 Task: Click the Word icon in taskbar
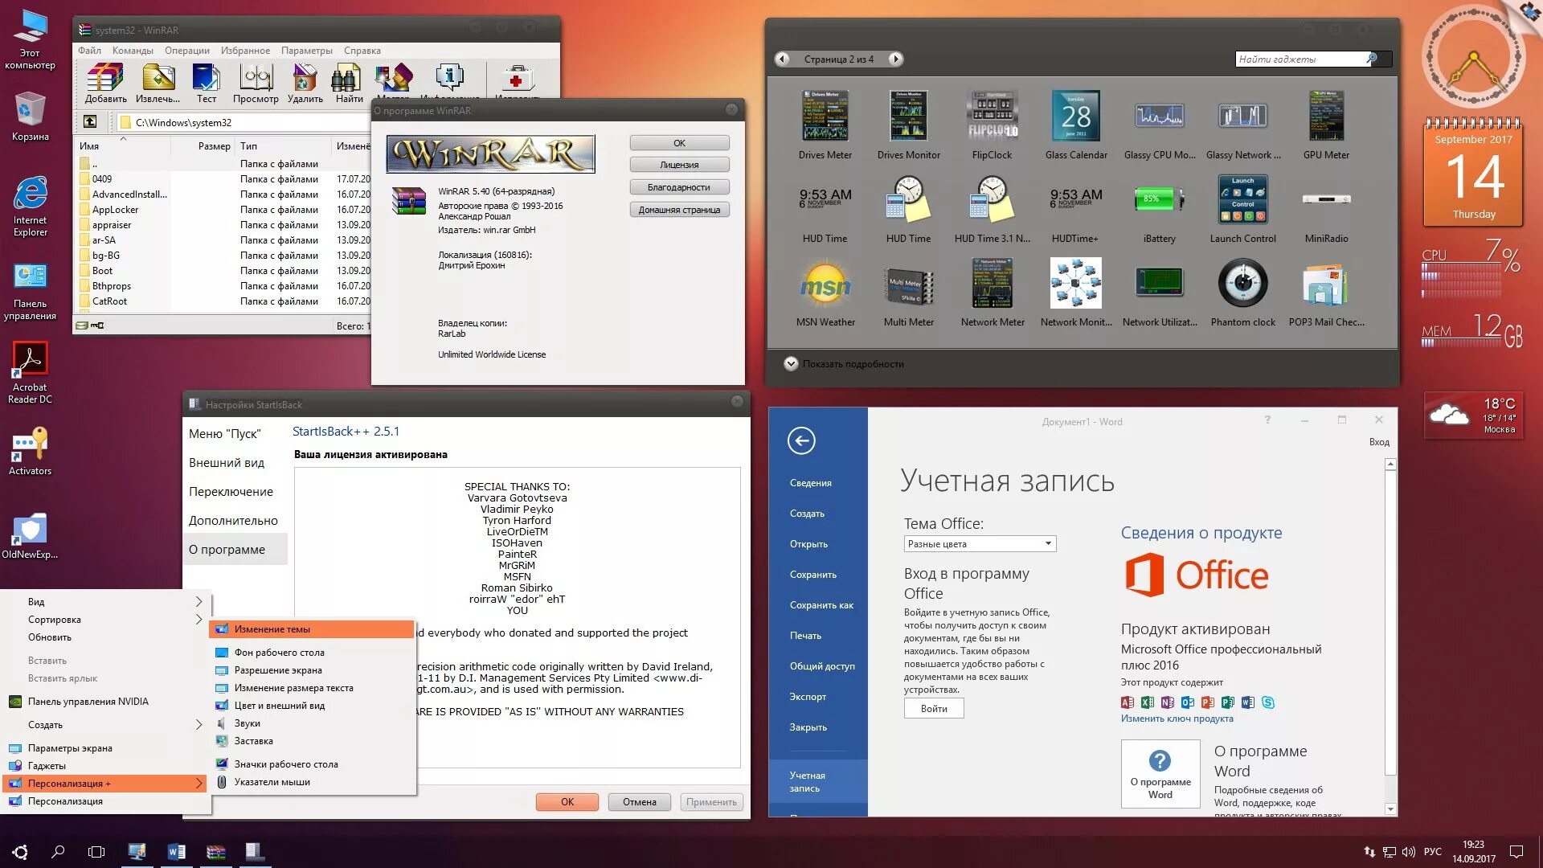(176, 851)
